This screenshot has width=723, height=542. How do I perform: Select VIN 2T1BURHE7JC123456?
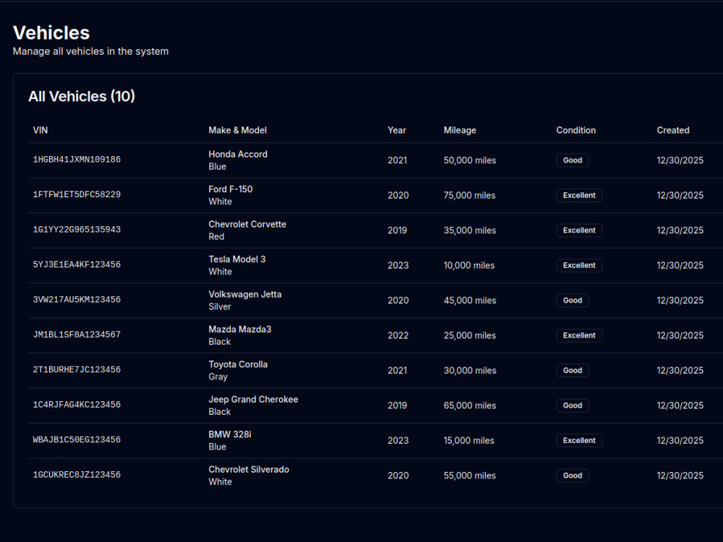point(77,369)
